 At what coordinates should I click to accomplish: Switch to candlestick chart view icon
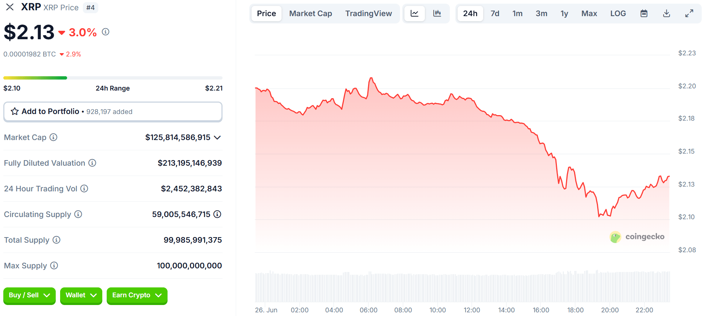[437, 14]
